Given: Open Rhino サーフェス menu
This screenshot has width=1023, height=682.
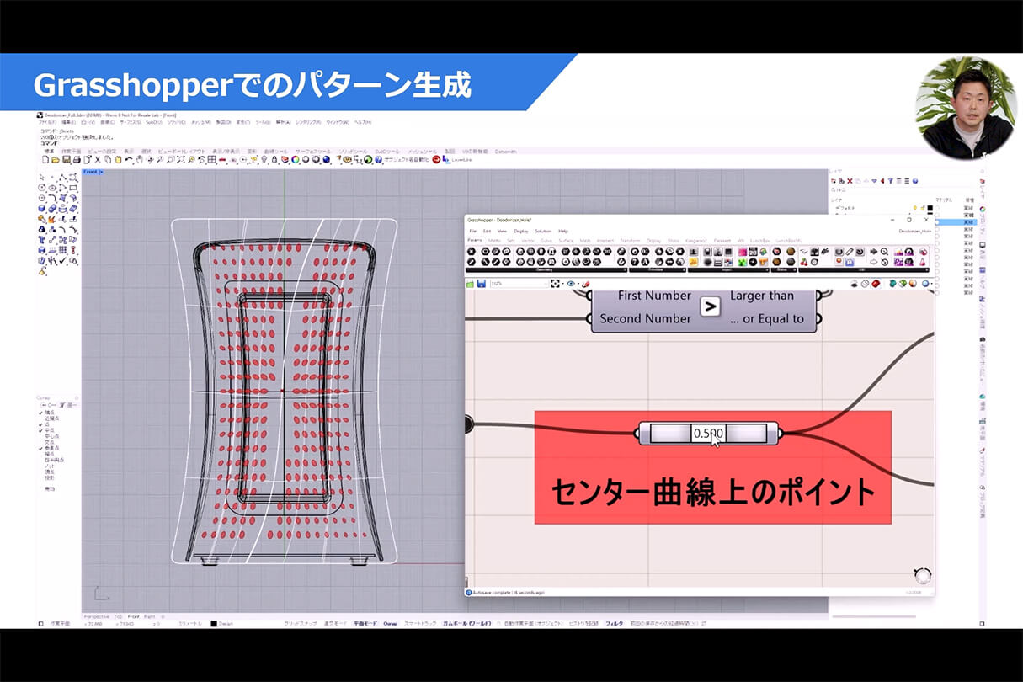Looking at the screenshot, I should tap(131, 122).
